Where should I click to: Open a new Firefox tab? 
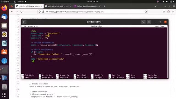click(x=105, y=6)
